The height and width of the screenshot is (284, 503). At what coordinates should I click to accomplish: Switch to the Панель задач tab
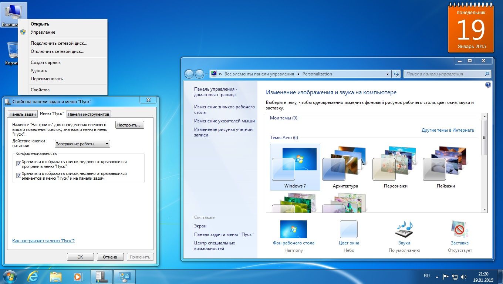click(x=23, y=114)
